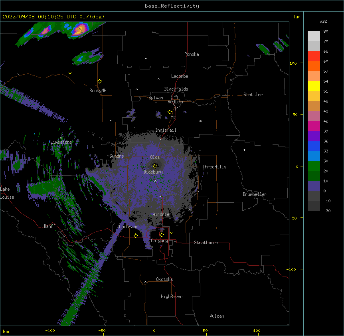This screenshot has width=344, height=336.
Task: Click the Strathmore city label
Action: pyautogui.click(x=206, y=243)
